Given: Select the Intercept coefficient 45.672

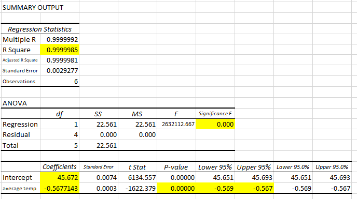Looking at the screenshot, I should click(60, 177).
